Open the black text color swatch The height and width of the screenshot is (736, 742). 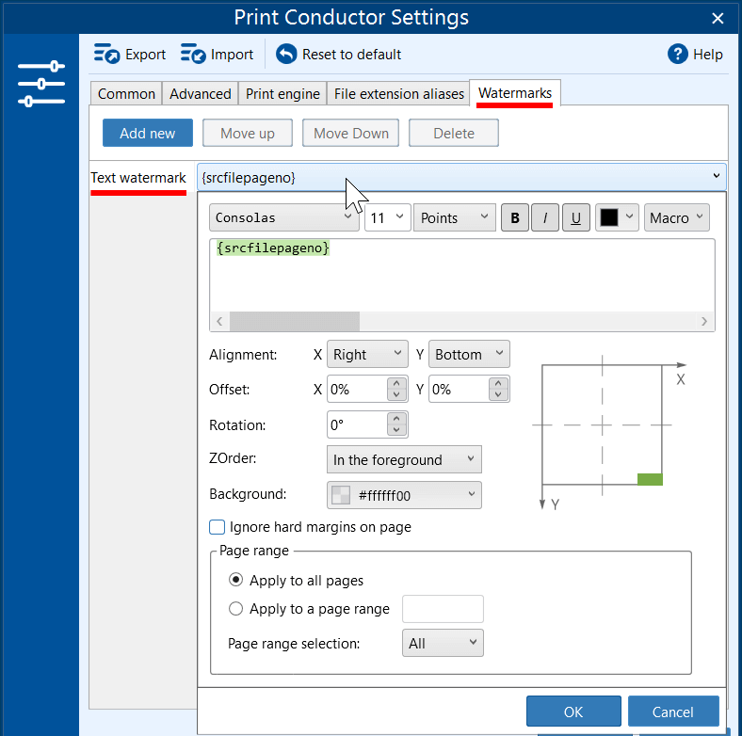[617, 217]
